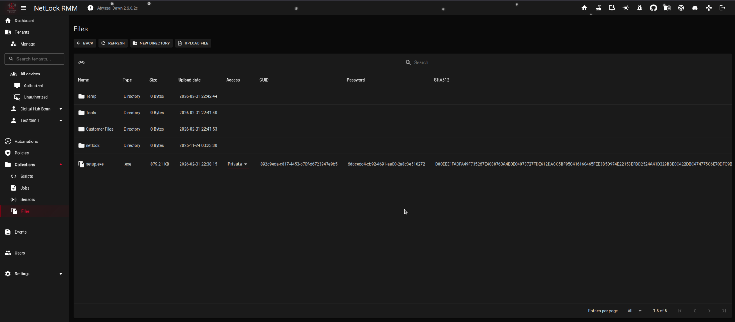Go to the last page of files
735x322 pixels.
pyautogui.click(x=724, y=311)
